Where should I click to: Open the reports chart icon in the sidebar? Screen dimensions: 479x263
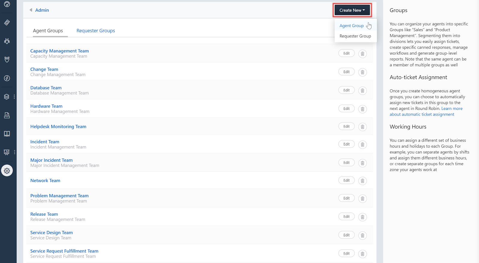click(7, 152)
